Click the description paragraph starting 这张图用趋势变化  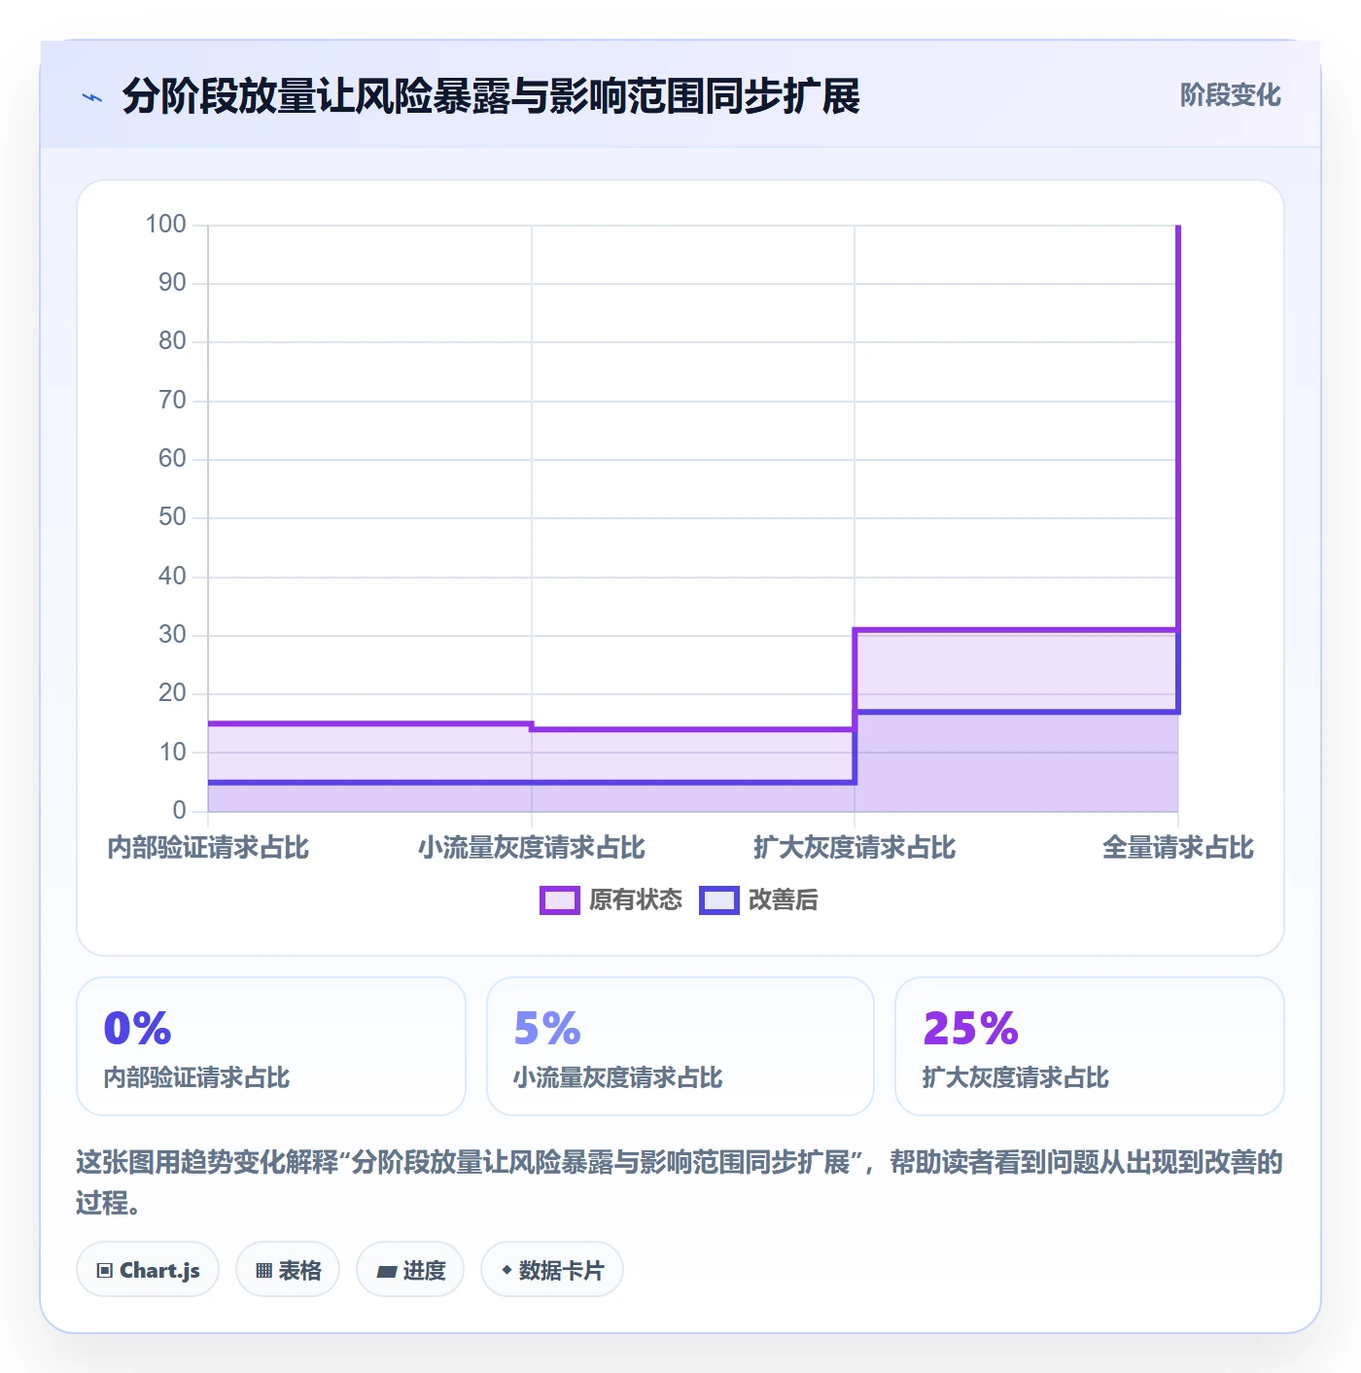pyautogui.click(x=680, y=1182)
